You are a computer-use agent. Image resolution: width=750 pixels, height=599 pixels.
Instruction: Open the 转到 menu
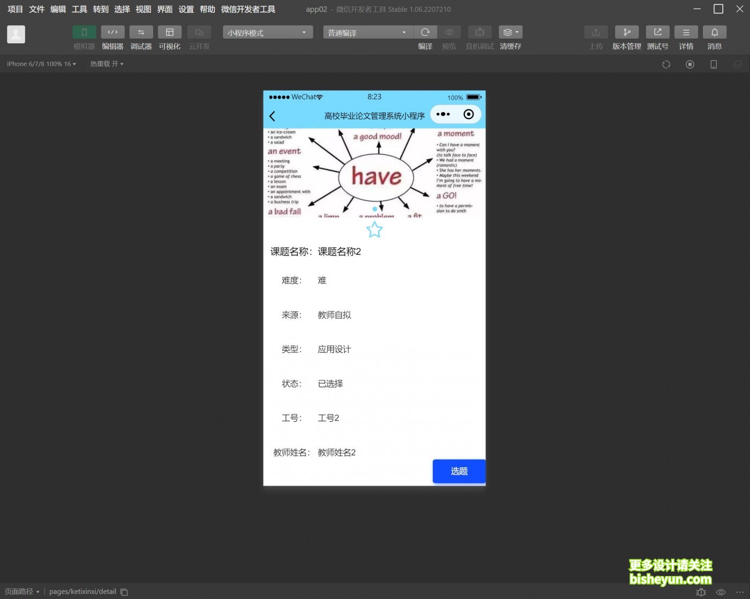[x=101, y=9]
